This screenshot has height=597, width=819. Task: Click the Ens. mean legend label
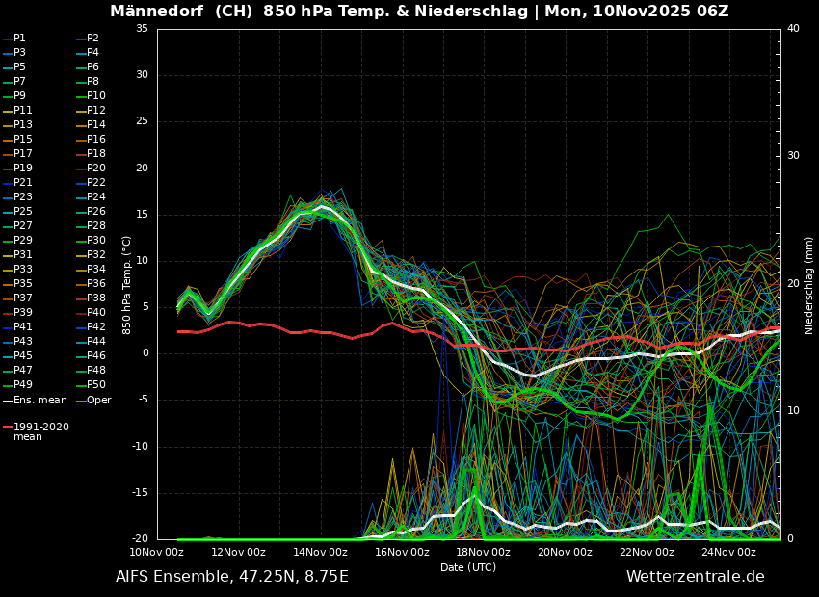point(40,400)
